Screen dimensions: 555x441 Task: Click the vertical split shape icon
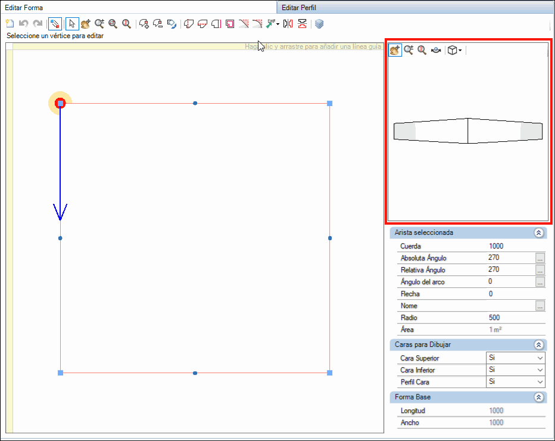point(189,24)
